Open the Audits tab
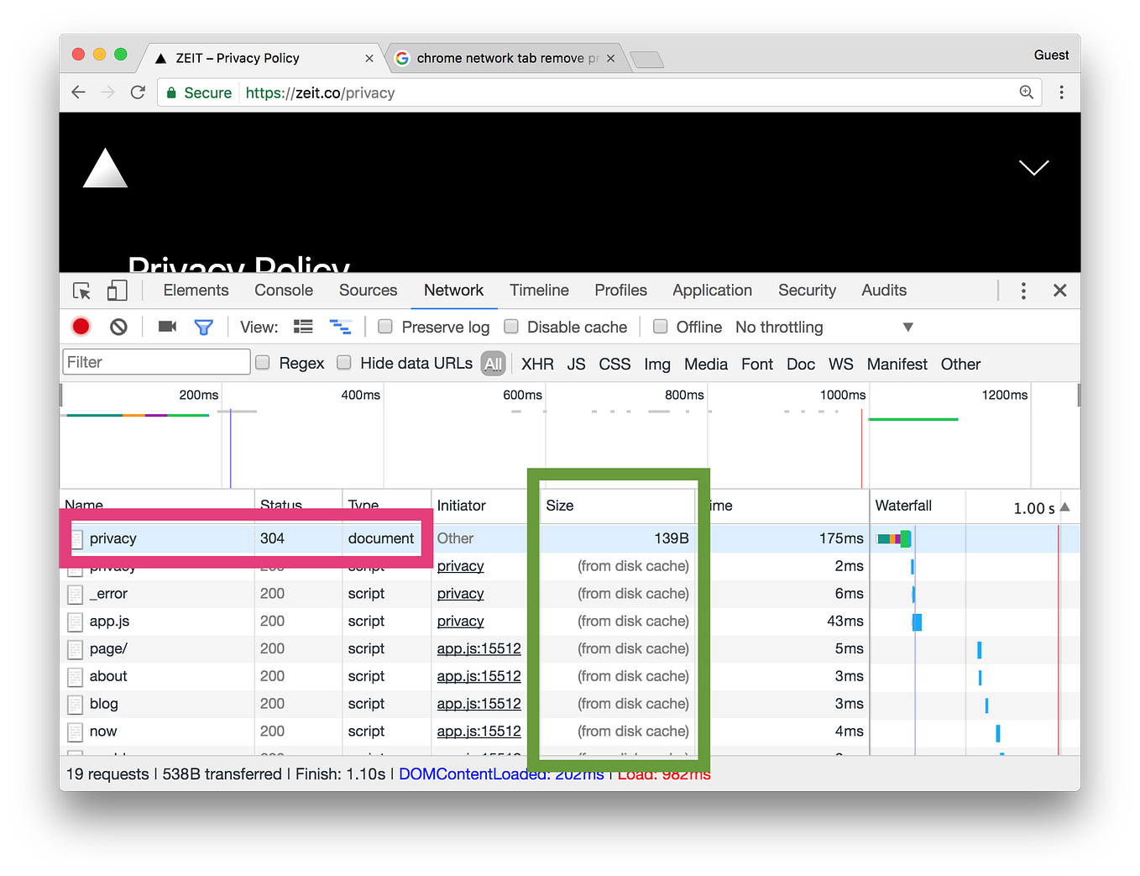The height and width of the screenshot is (876, 1140). click(884, 291)
